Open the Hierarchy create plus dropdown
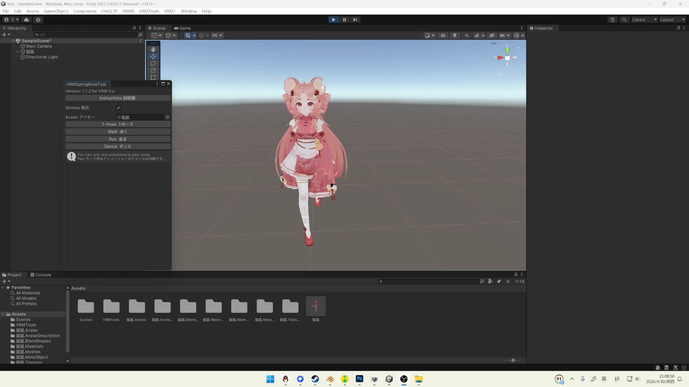 tap(6, 35)
